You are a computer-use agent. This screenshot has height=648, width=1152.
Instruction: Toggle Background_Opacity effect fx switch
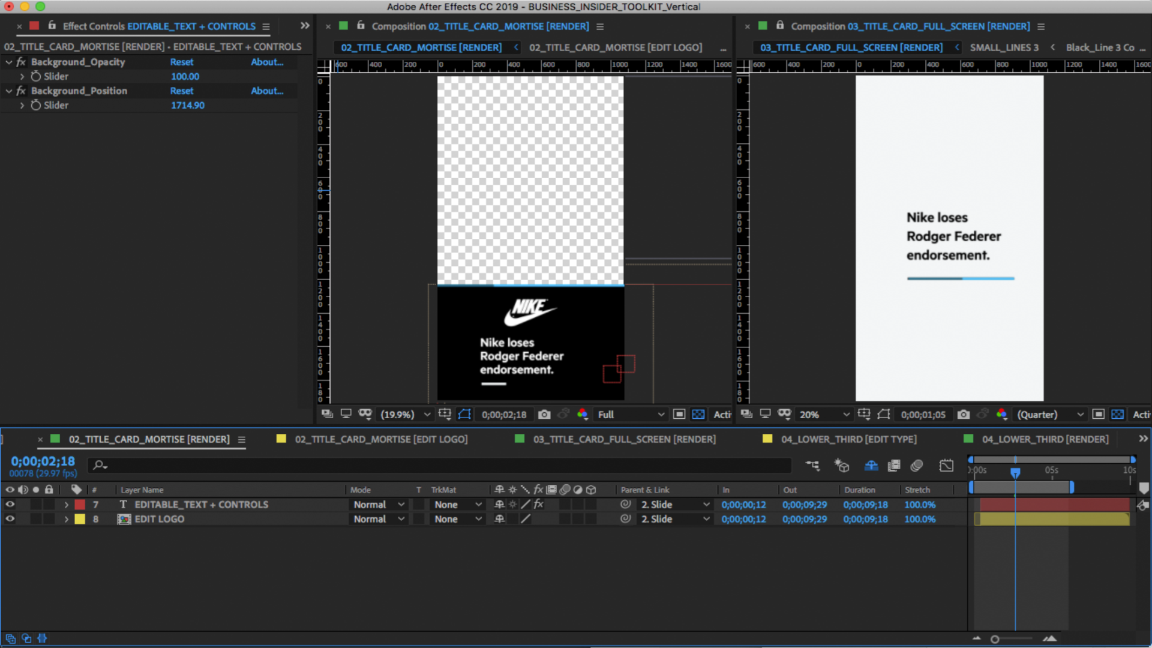tap(21, 62)
